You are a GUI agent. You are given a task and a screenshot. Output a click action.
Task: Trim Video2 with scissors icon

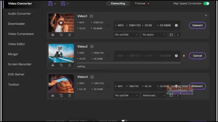point(53,65)
